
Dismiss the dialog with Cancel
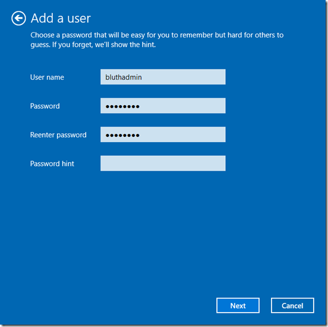[292, 306]
